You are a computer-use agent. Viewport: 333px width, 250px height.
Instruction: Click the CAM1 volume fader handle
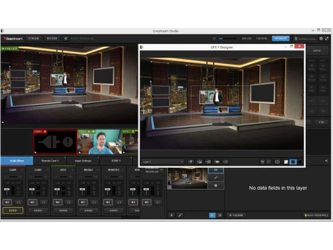[7, 189]
